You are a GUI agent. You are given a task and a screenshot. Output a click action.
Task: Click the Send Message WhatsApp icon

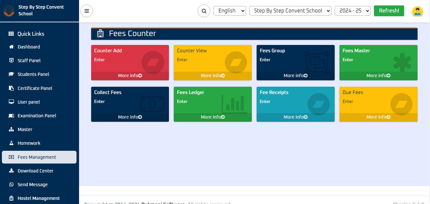click(11, 185)
